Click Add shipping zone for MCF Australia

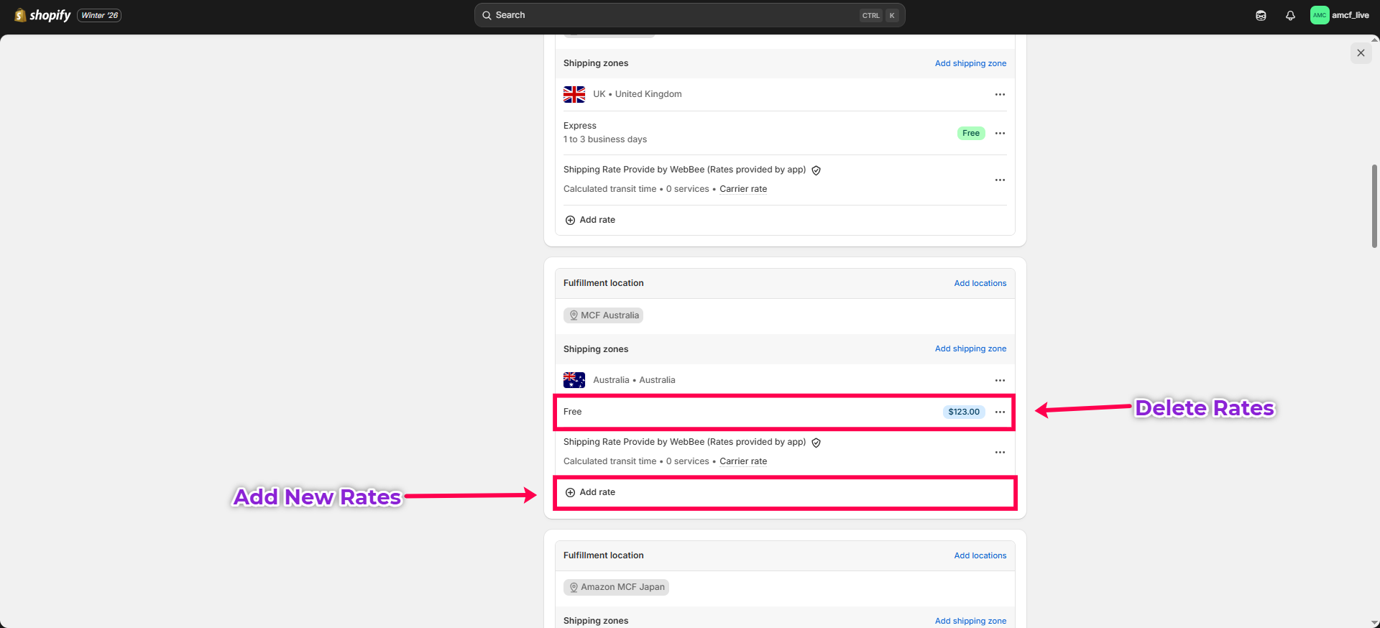pos(970,348)
